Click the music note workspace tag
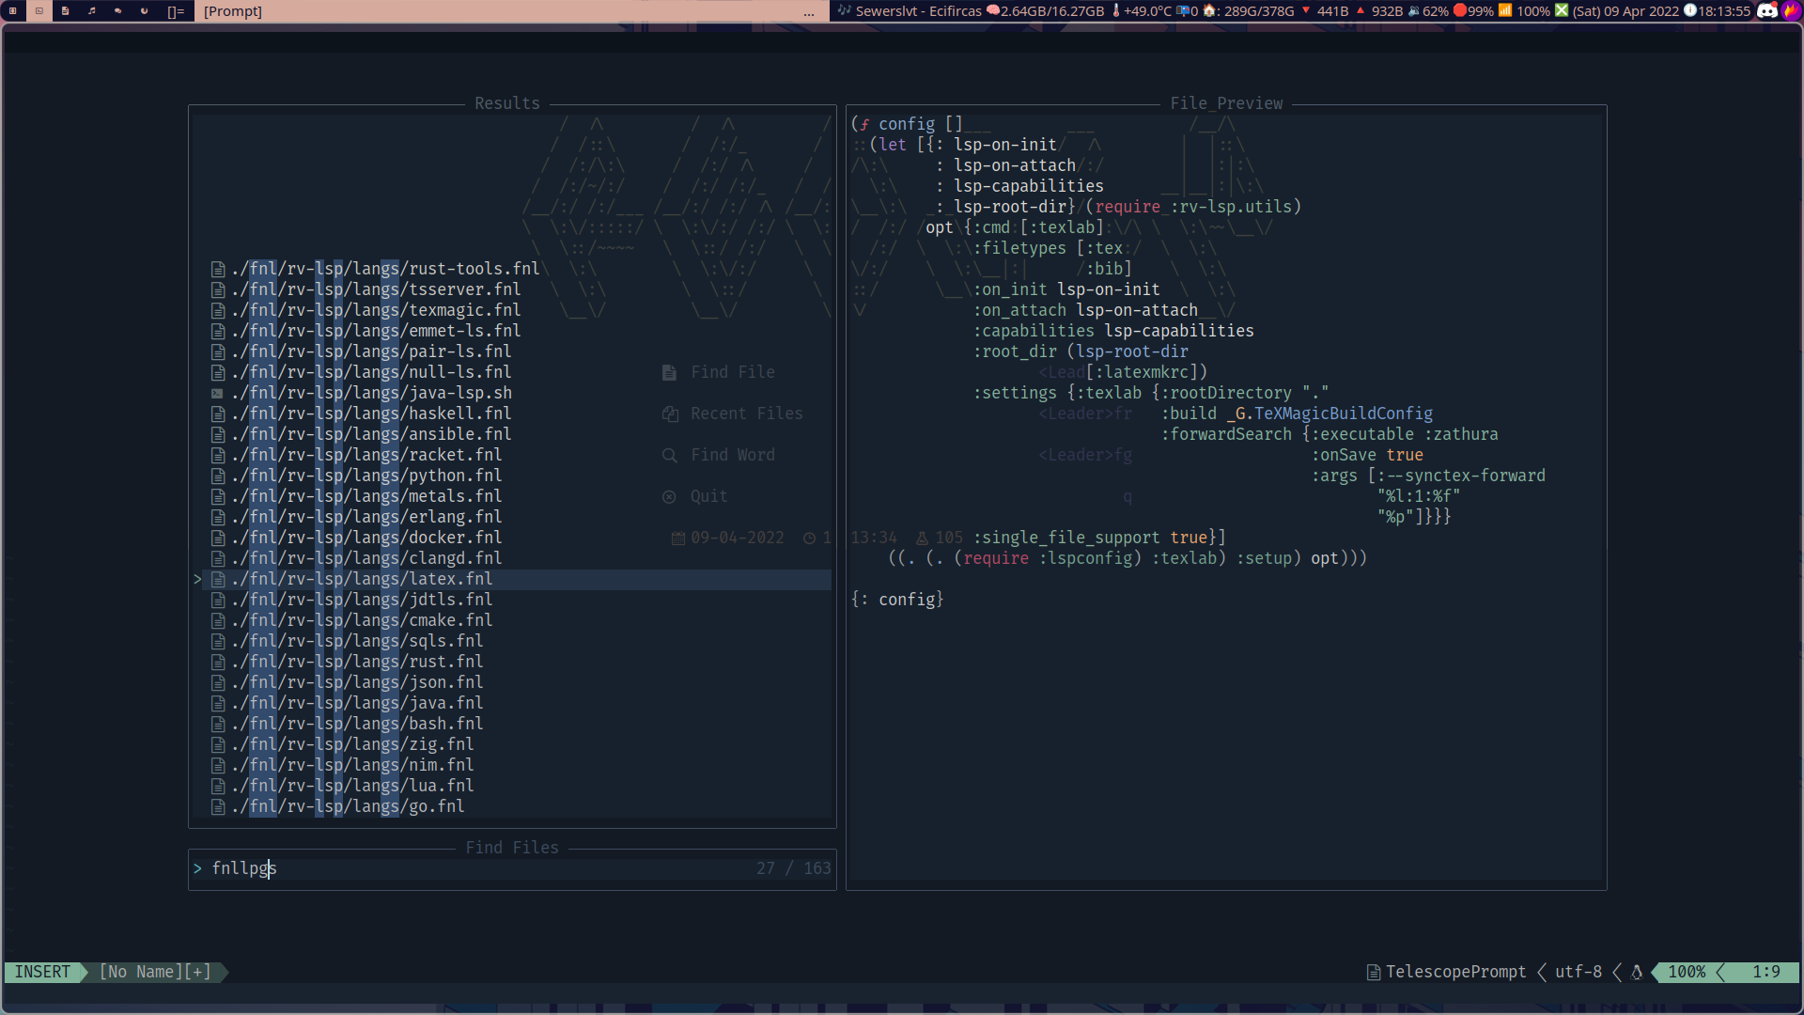Viewport: 1804px width, 1015px height. pyautogui.click(x=91, y=10)
